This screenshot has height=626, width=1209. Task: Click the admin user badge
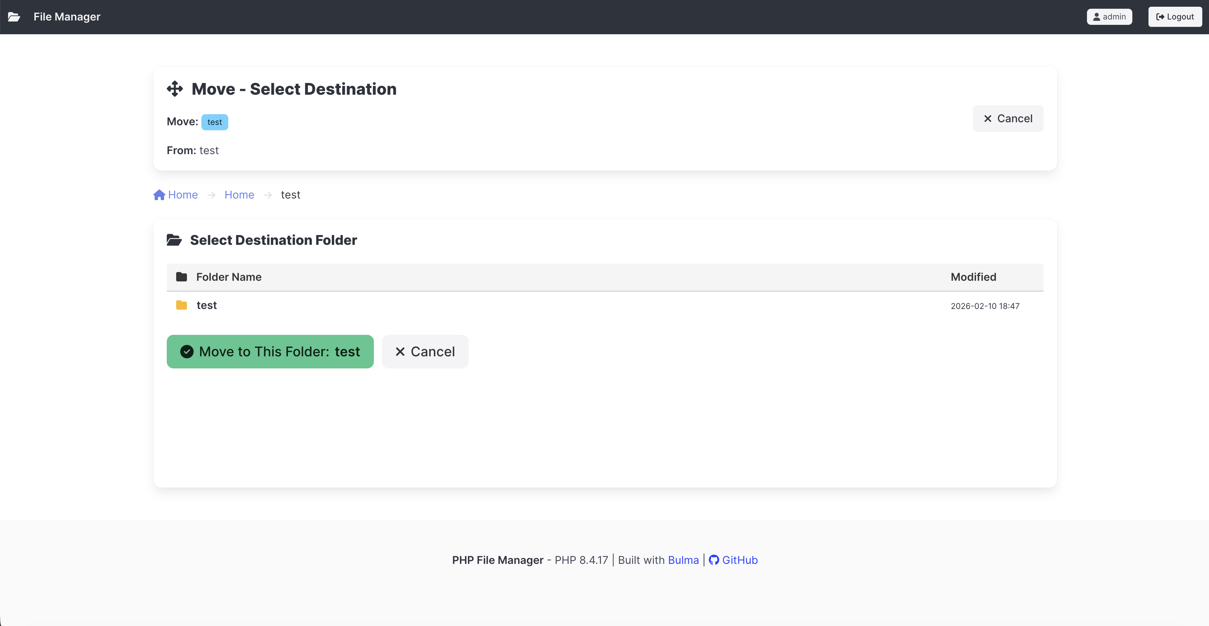click(1109, 17)
